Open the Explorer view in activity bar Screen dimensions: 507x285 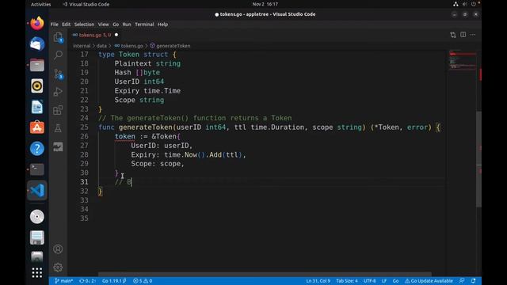tap(58, 37)
